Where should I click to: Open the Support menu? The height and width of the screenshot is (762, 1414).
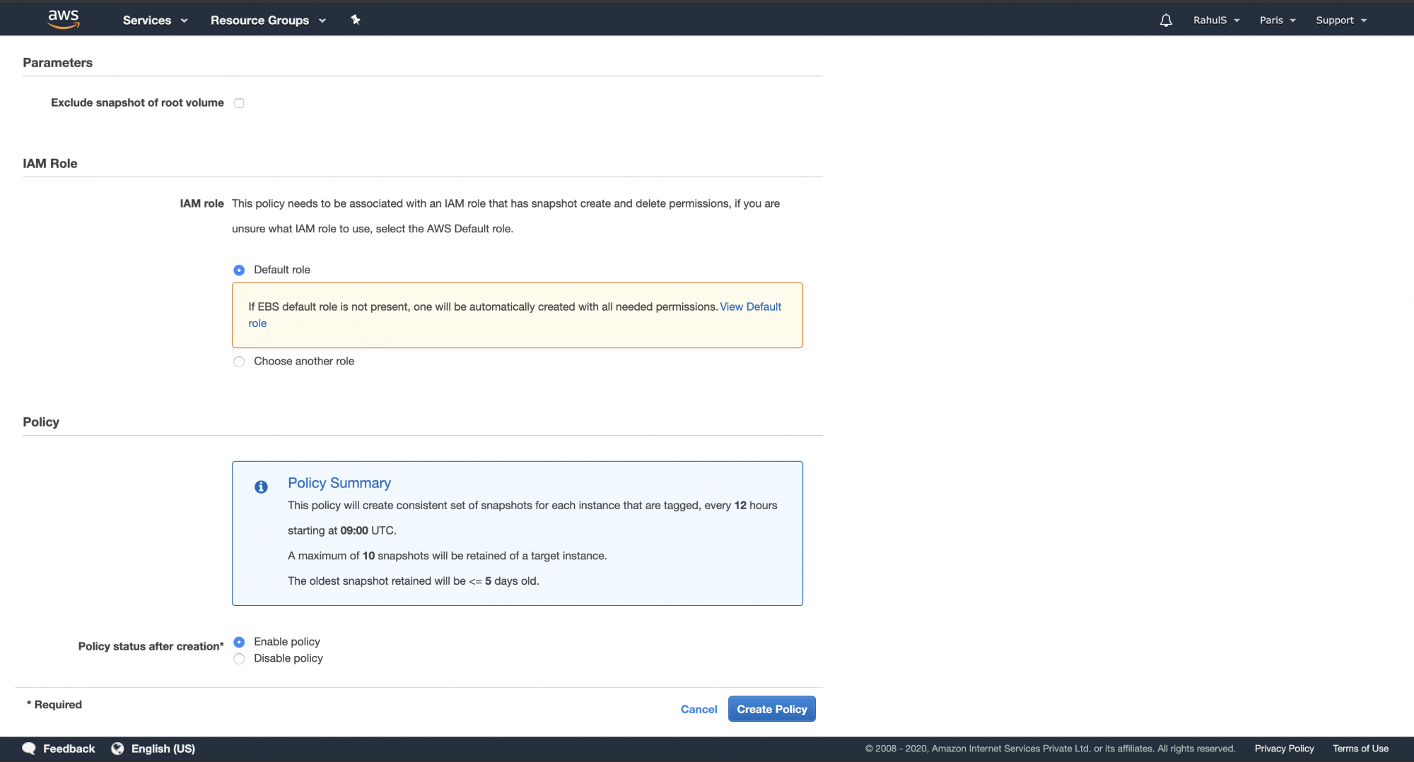[x=1340, y=20]
